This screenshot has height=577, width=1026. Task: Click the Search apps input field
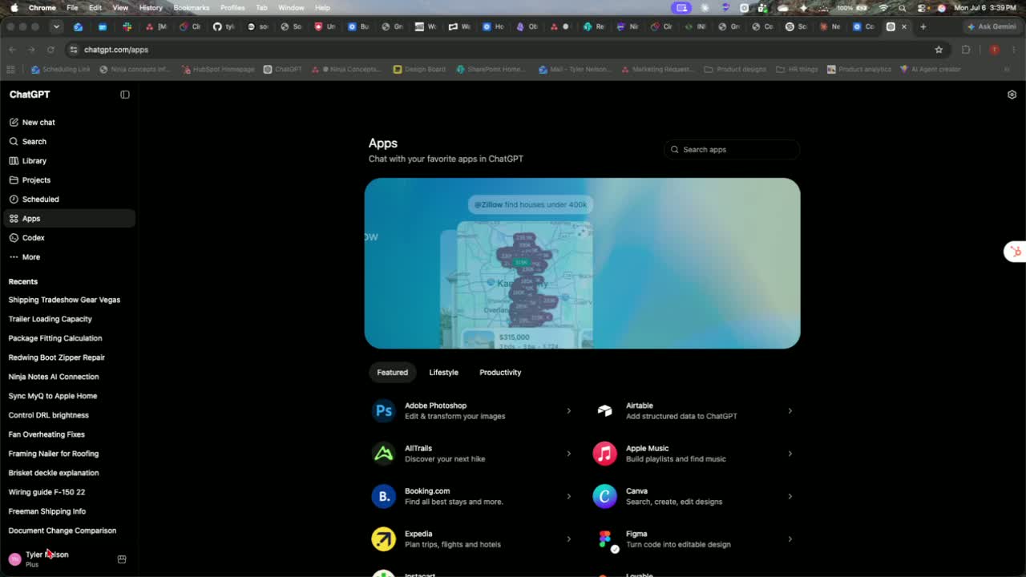coord(732,150)
